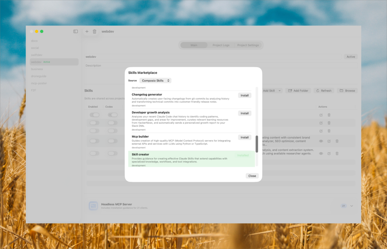Close the Skills Marketplace dialog
This screenshot has height=249, width=387.
pyautogui.click(x=252, y=176)
